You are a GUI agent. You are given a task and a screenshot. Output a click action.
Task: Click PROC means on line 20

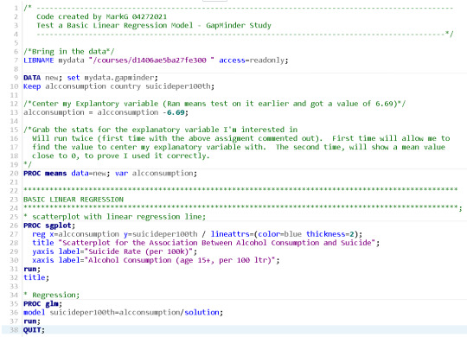coord(45,174)
